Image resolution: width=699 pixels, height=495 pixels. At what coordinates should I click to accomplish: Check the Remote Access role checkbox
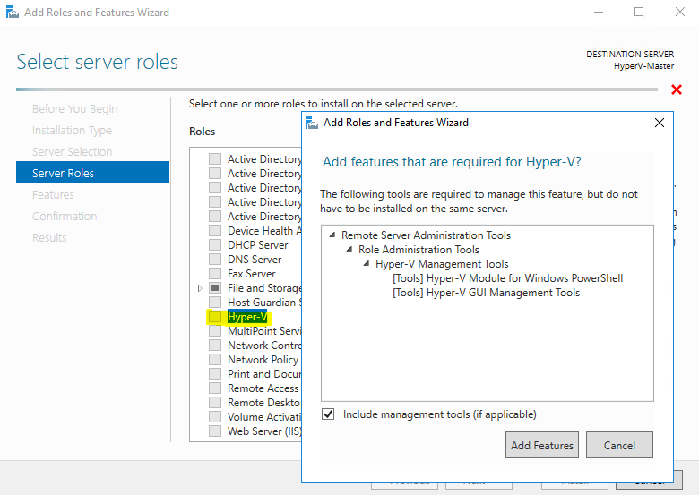tap(215, 388)
